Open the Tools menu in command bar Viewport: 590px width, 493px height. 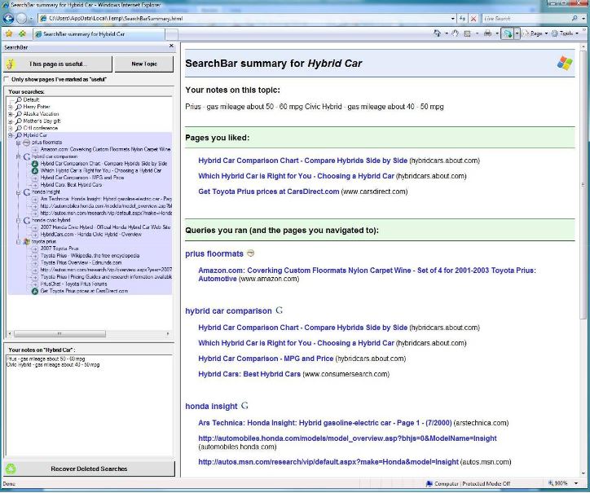click(566, 33)
